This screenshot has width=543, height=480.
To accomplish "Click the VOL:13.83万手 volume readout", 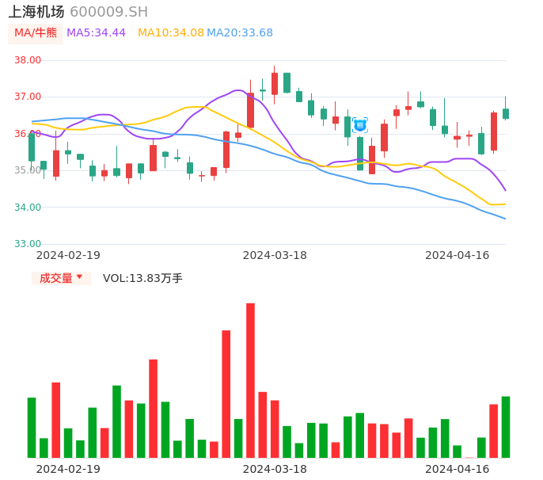I will click(x=142, y=278).
